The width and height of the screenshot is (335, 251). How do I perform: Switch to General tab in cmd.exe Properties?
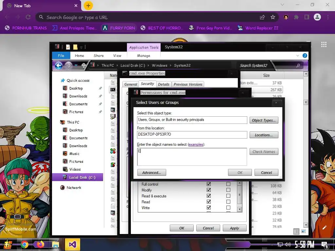[131, 84]
